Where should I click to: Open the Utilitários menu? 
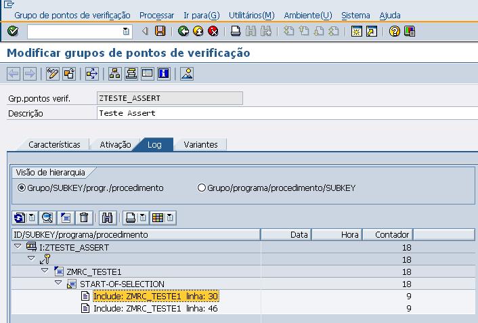click(x=251, y=15)
